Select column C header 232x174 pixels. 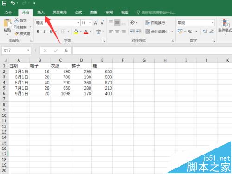tap(60, 60)
